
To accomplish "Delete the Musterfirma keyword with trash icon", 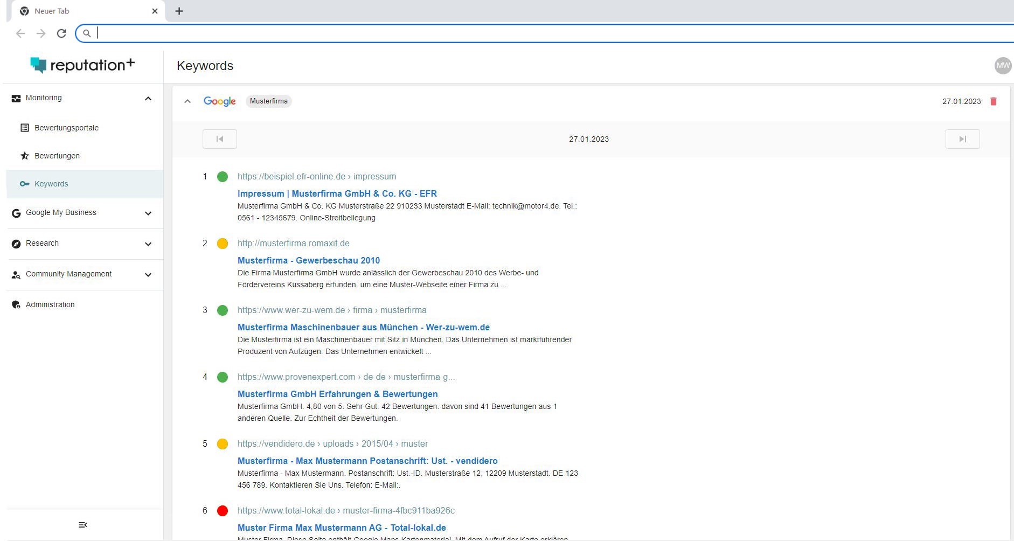I will click(994, 101).
